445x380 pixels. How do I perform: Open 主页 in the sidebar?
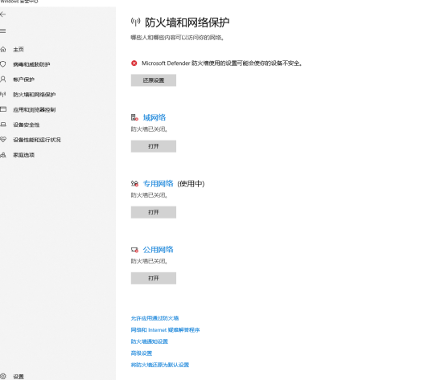[x=19, y=50]
